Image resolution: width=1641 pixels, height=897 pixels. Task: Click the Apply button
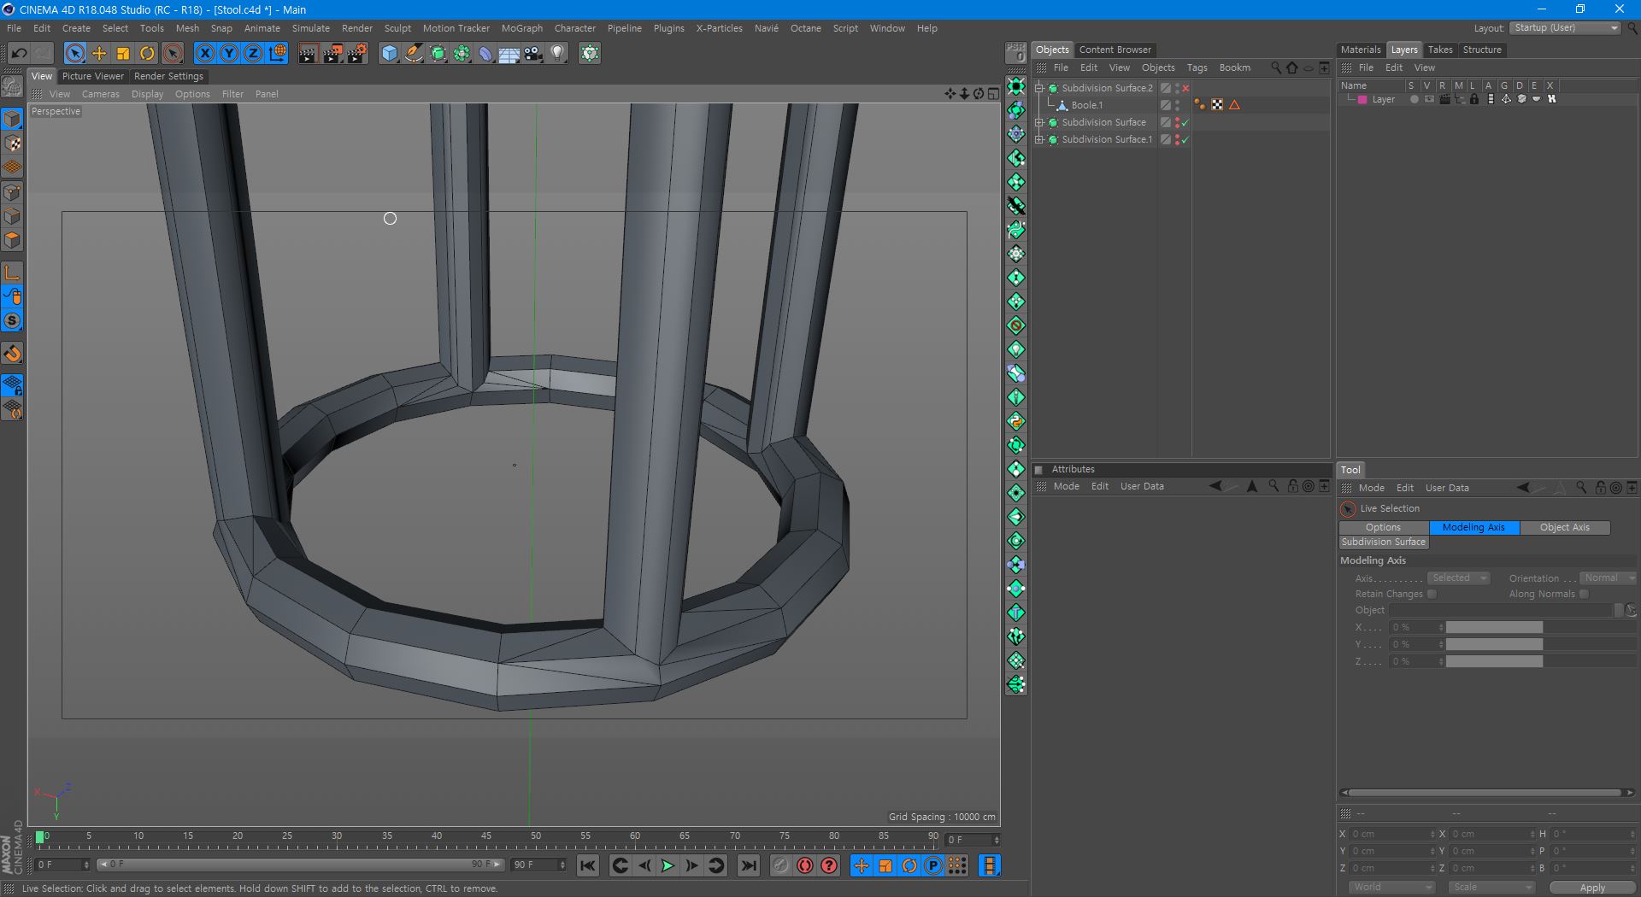tap(1592, 888)
